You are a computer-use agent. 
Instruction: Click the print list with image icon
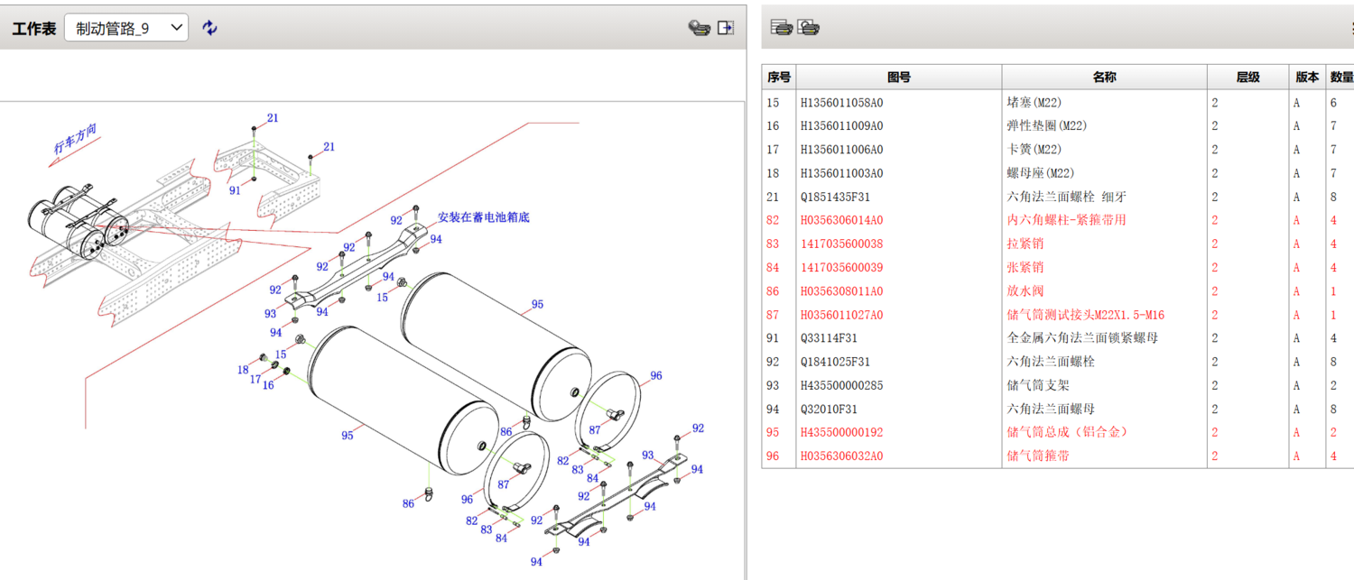pyautogui.click(x=809, y=28)
